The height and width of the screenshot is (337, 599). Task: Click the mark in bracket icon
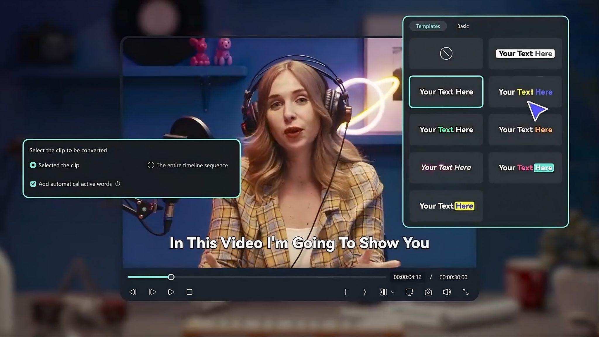click(x=345, y=292)
